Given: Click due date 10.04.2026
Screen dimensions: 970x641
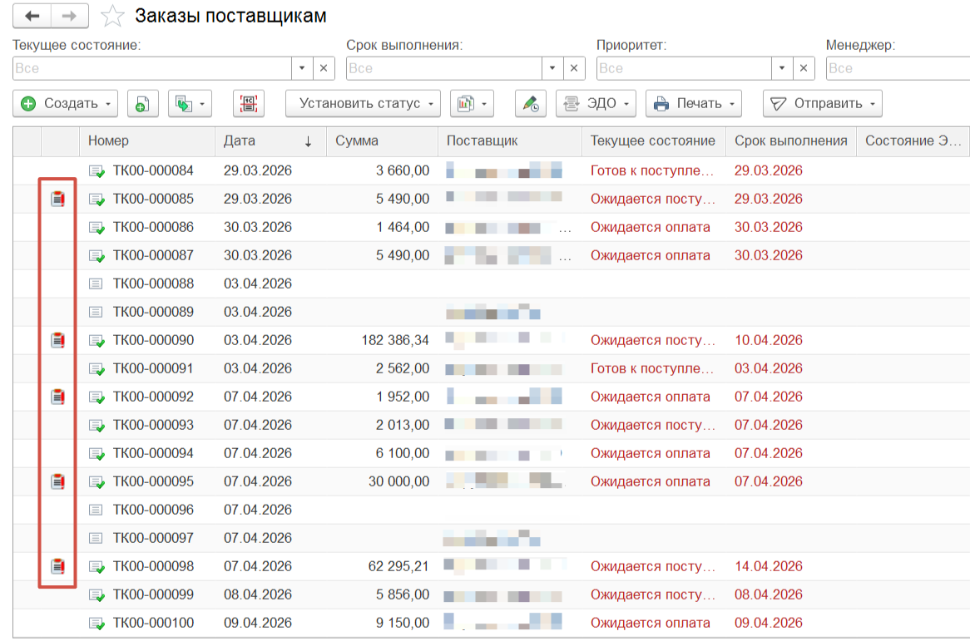Looking at the screenshot, I should (x=769, y=341).
